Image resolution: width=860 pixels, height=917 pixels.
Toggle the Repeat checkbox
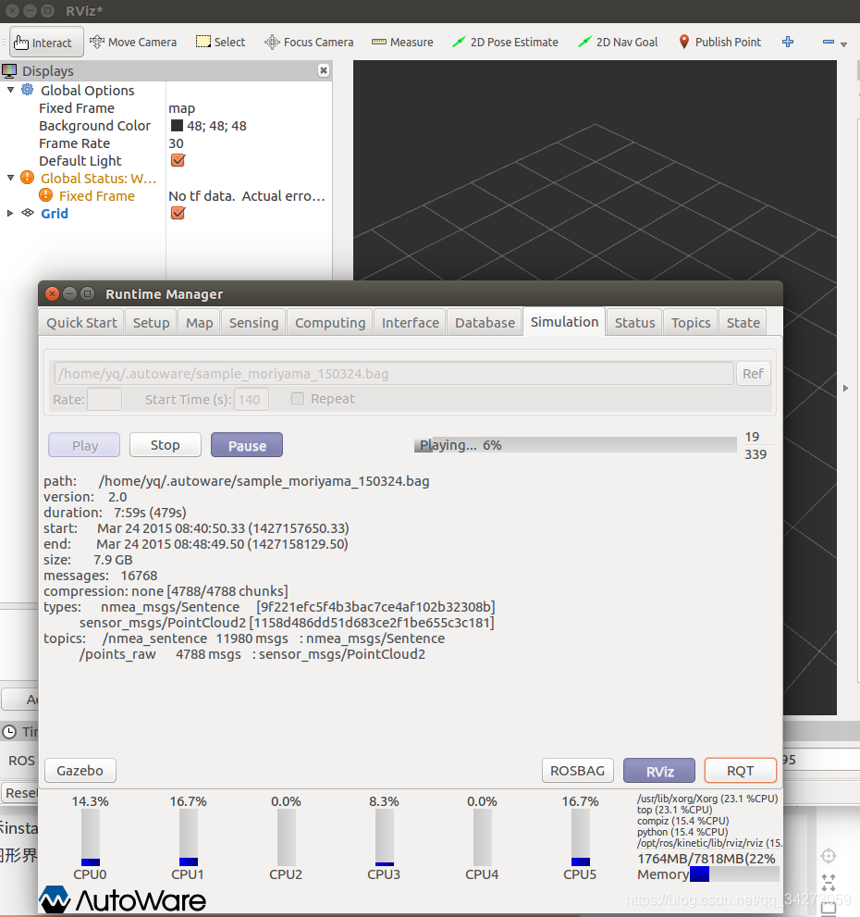298,399
